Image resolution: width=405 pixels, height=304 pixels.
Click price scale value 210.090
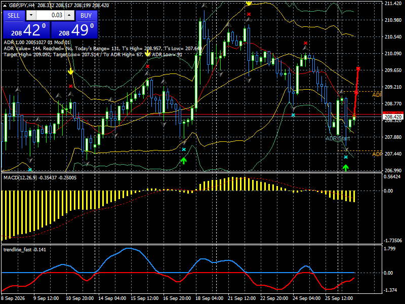[393, 54]
